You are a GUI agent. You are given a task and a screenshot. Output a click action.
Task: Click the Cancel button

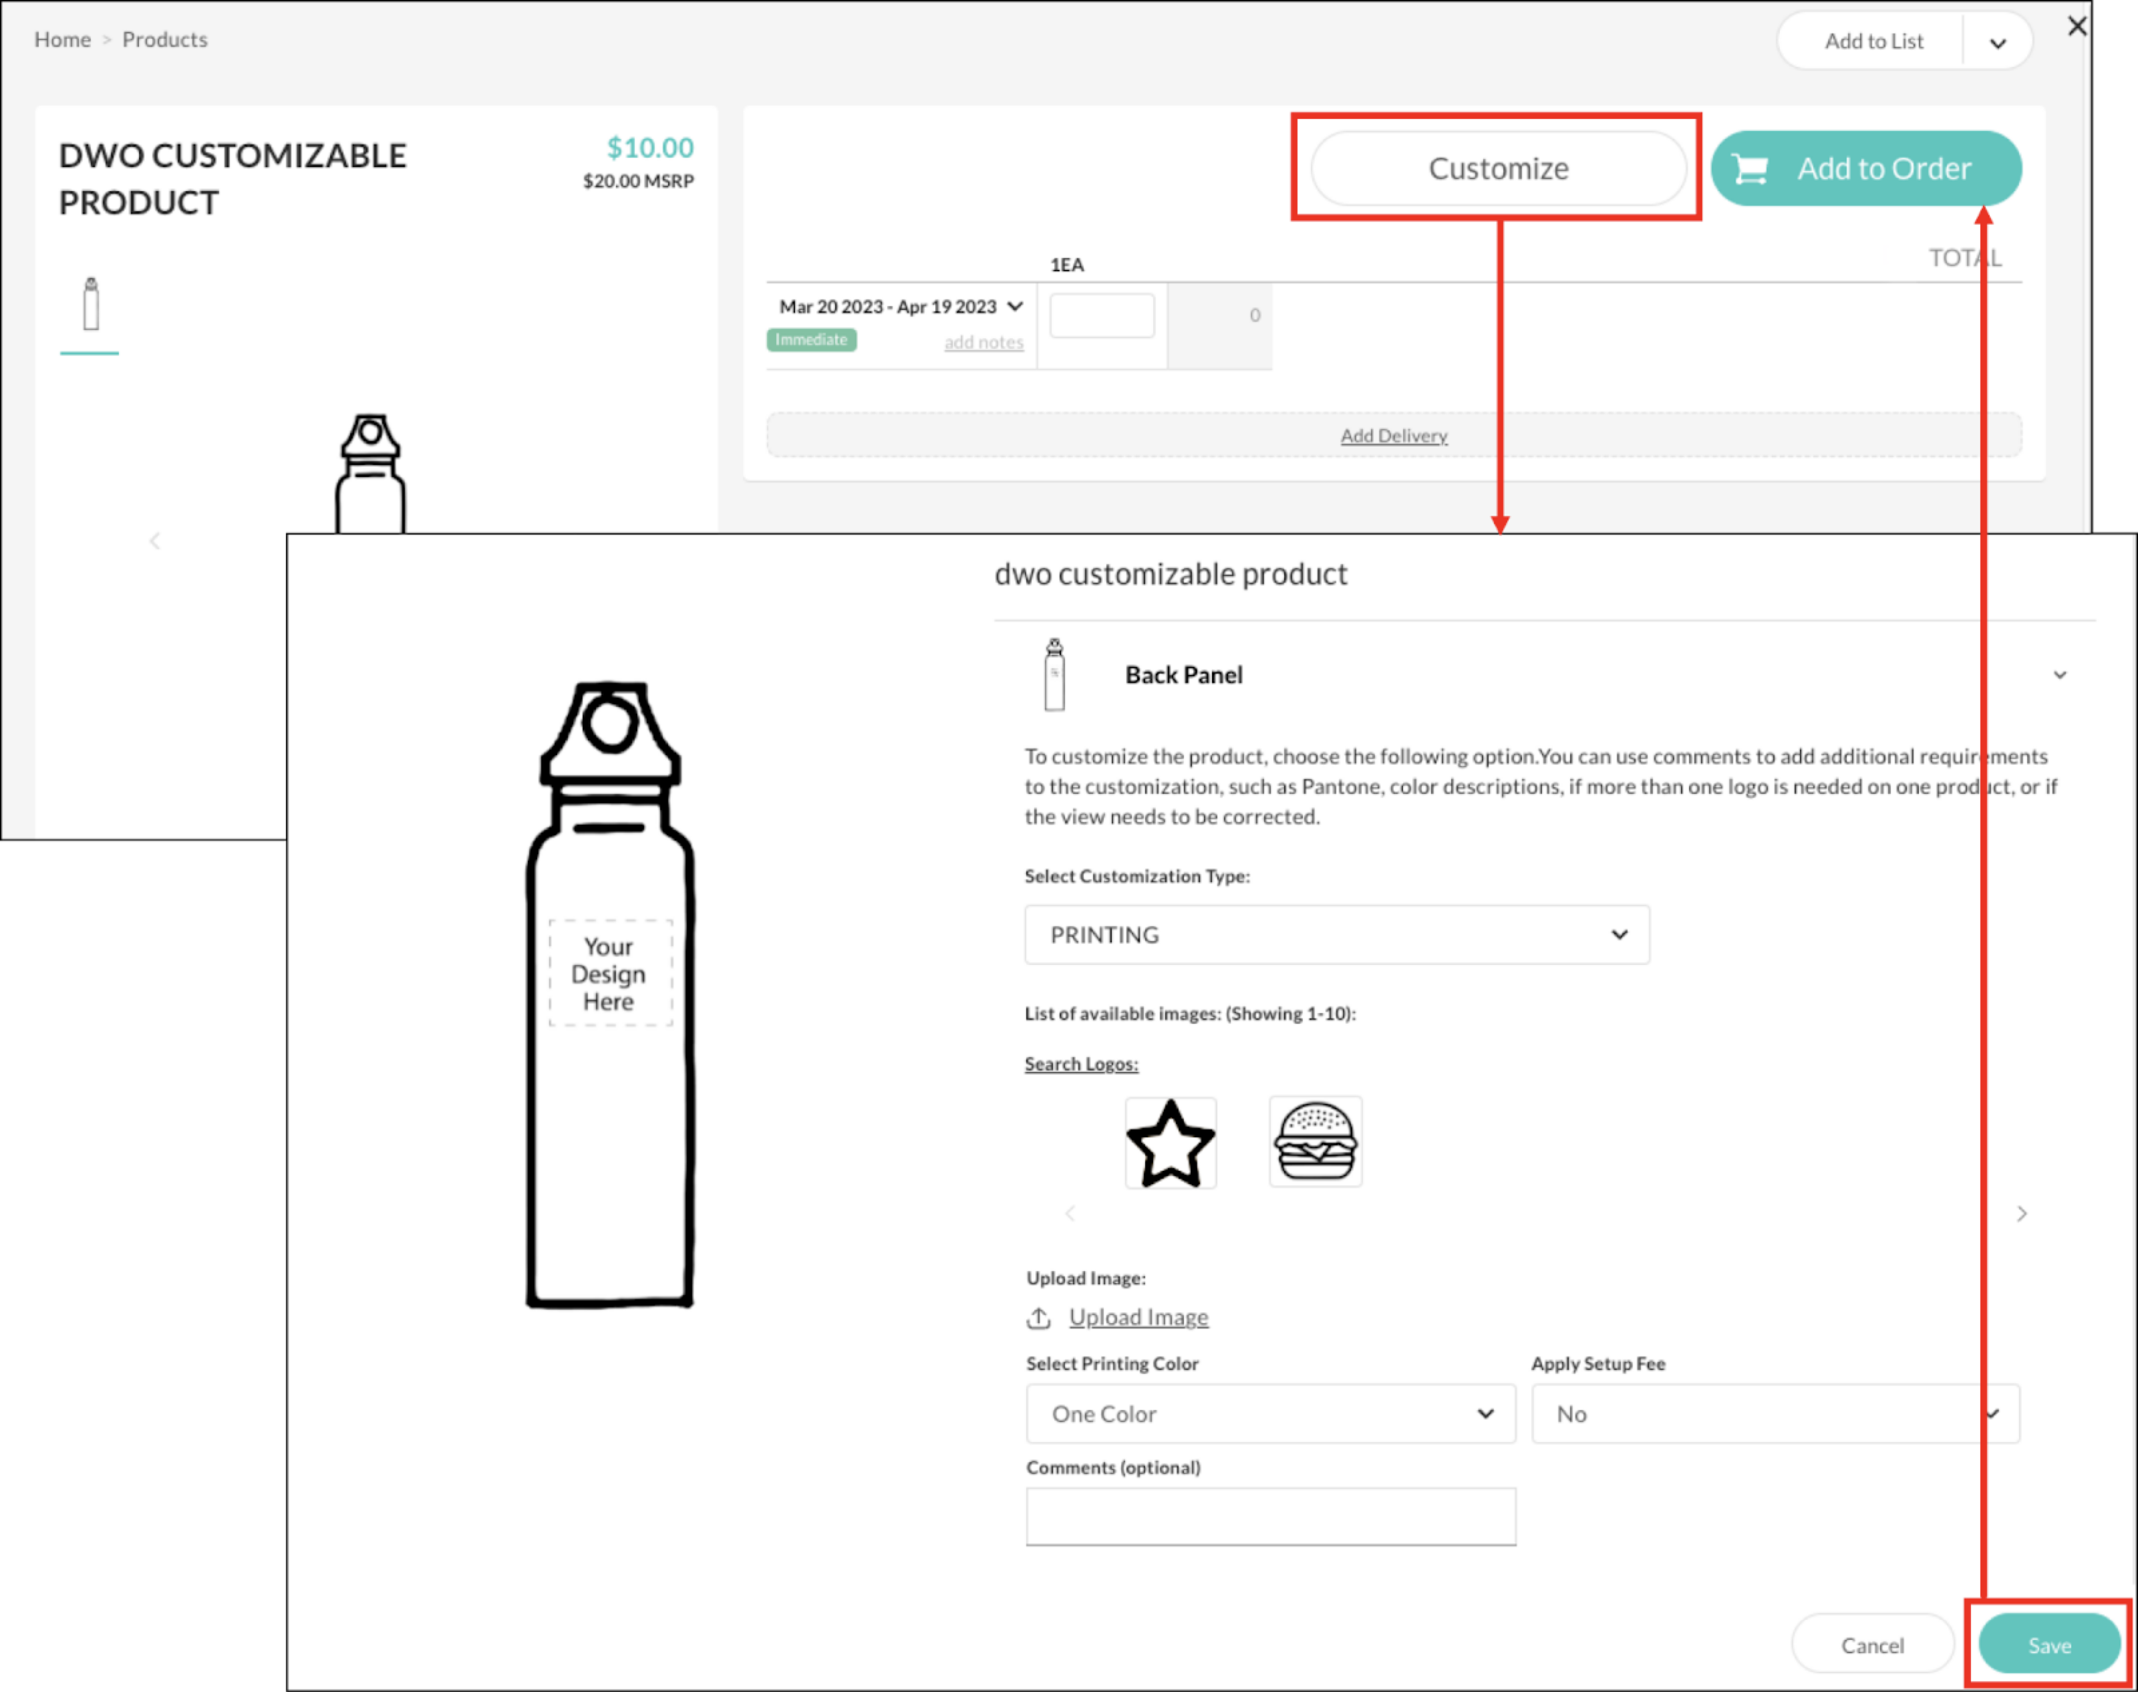1871,1645
